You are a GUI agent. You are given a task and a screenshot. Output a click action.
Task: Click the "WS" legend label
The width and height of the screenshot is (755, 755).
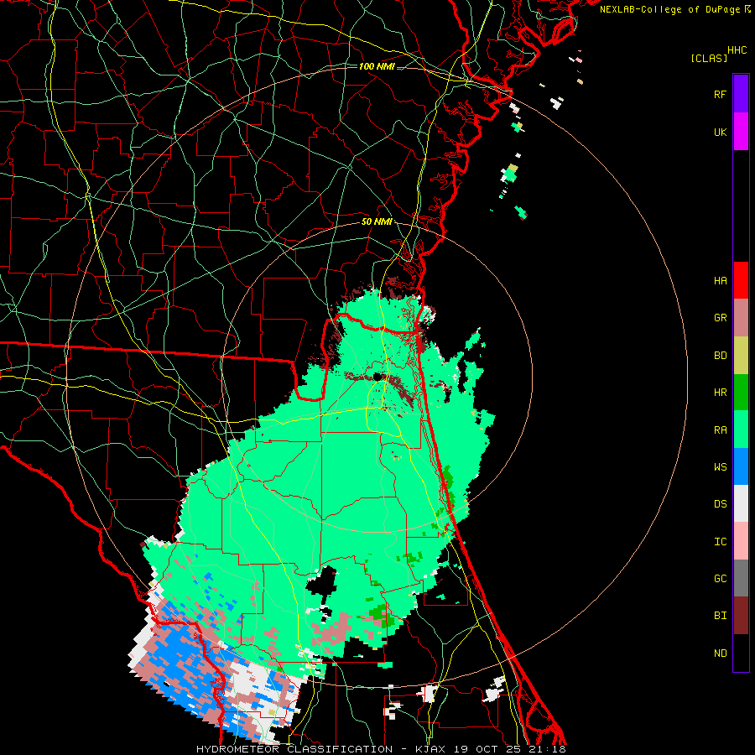720,467
